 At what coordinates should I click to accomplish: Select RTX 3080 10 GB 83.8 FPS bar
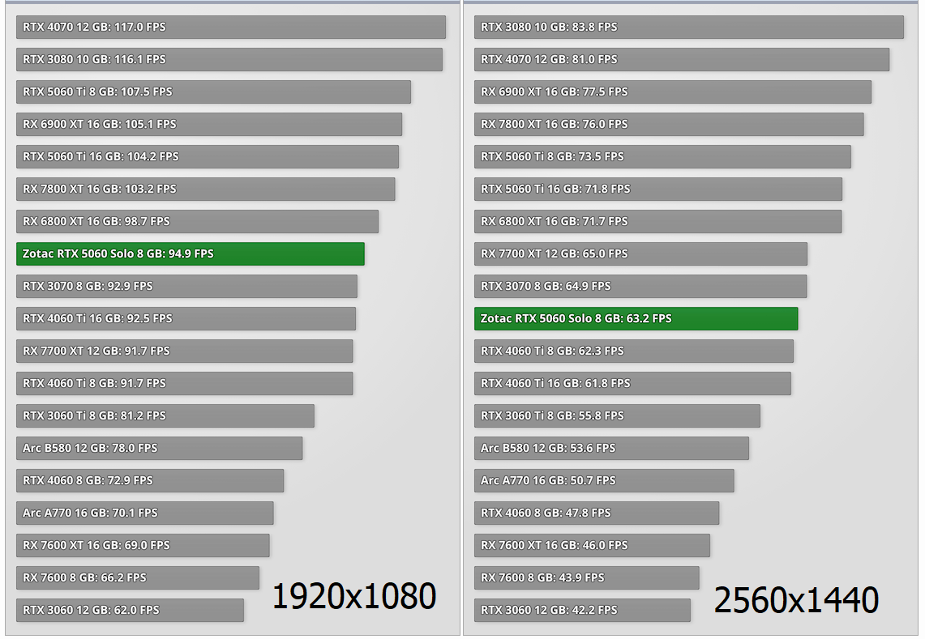[689, 27]
